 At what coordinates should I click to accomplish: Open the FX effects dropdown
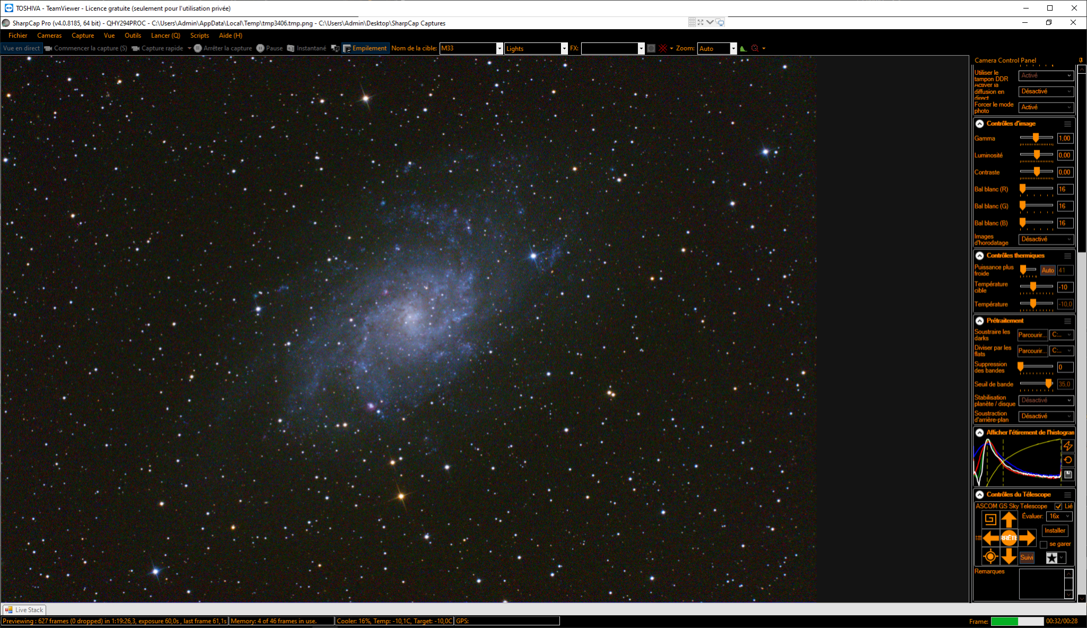pyautogui.click(x=641, y=48)
